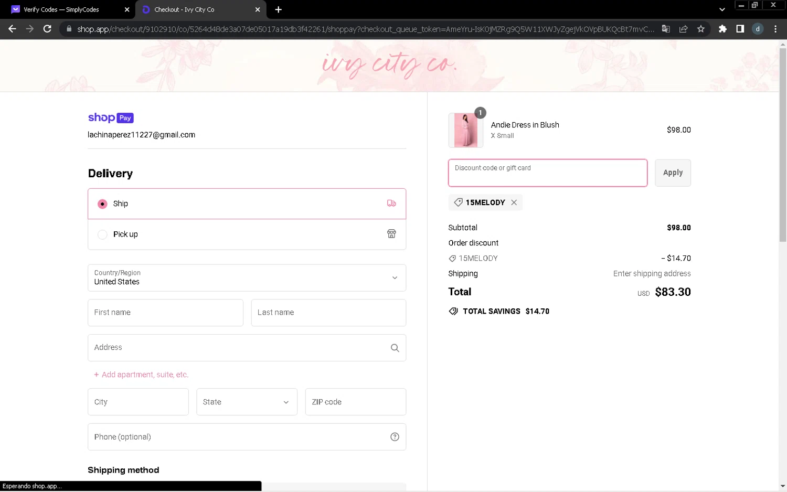Open the Chrome three-dot menu
Screen dimensions: 787x492
coord(775,29)
